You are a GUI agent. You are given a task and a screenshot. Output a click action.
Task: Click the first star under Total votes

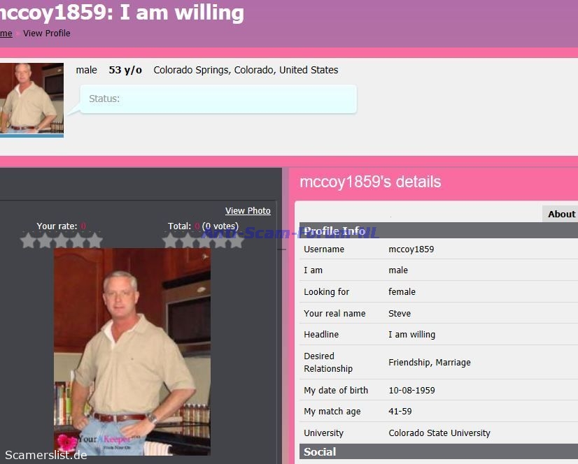[171, 240]
